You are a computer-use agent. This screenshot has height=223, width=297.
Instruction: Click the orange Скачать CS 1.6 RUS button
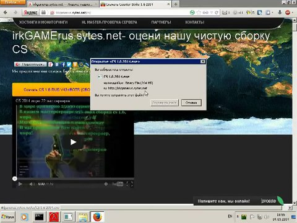[51, 90]
